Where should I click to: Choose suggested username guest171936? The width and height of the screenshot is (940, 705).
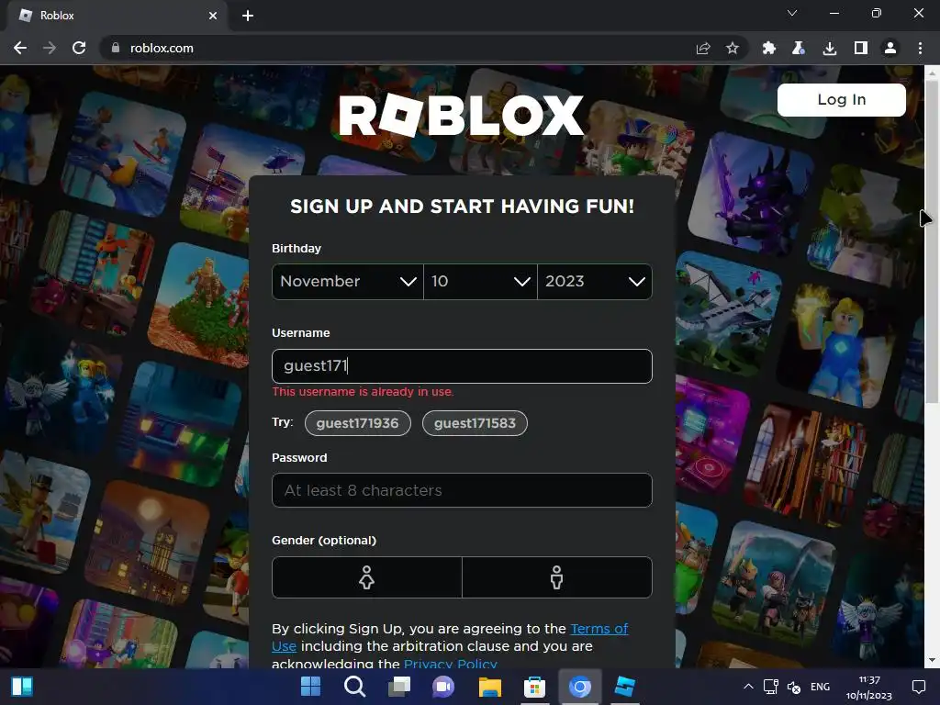[358, 423]
